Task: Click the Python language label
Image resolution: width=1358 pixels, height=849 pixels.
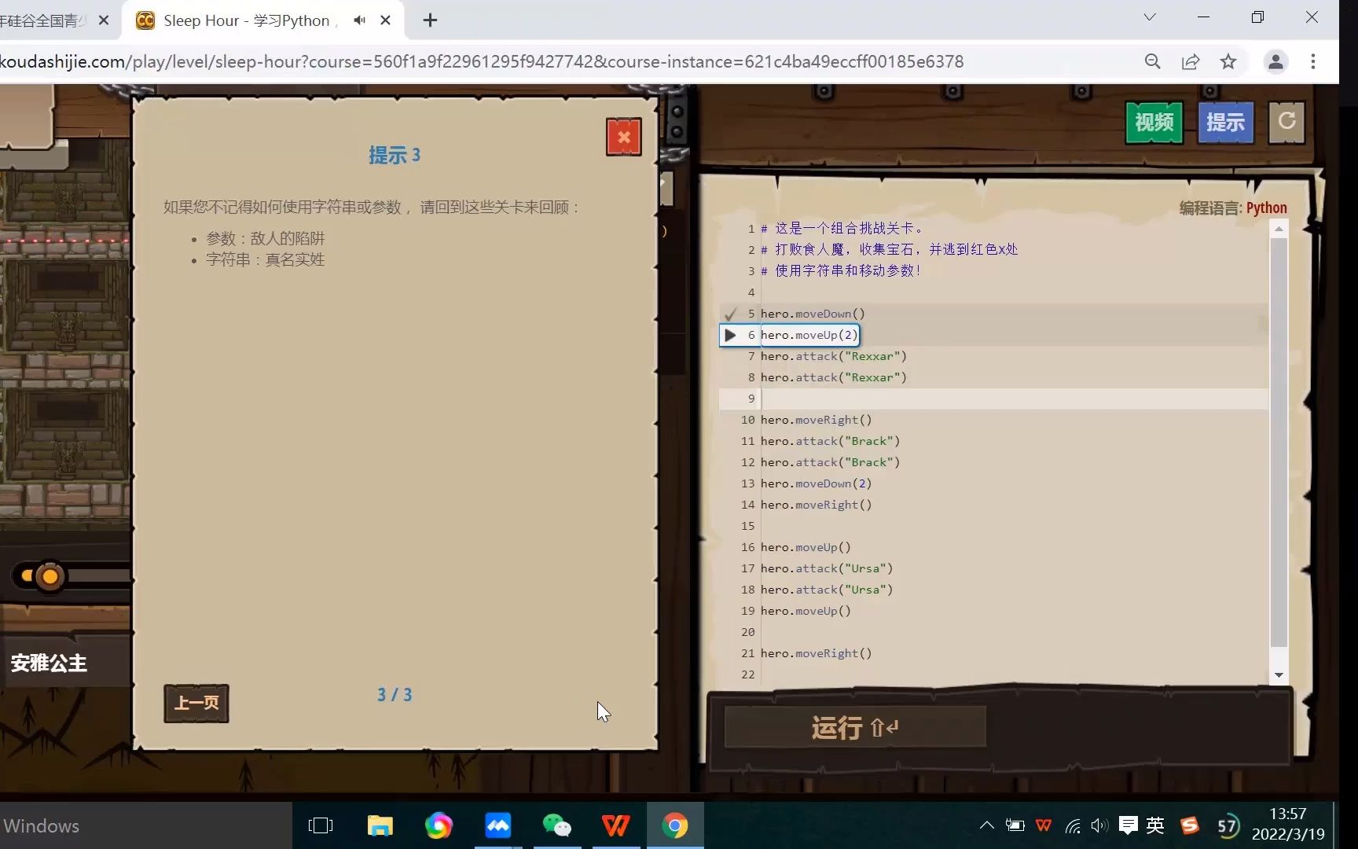Action: tap(1266, 208)
